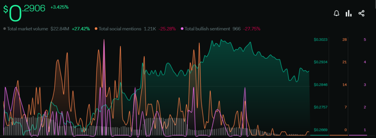Click the 1.21K mentions value

tap(150, 29)
